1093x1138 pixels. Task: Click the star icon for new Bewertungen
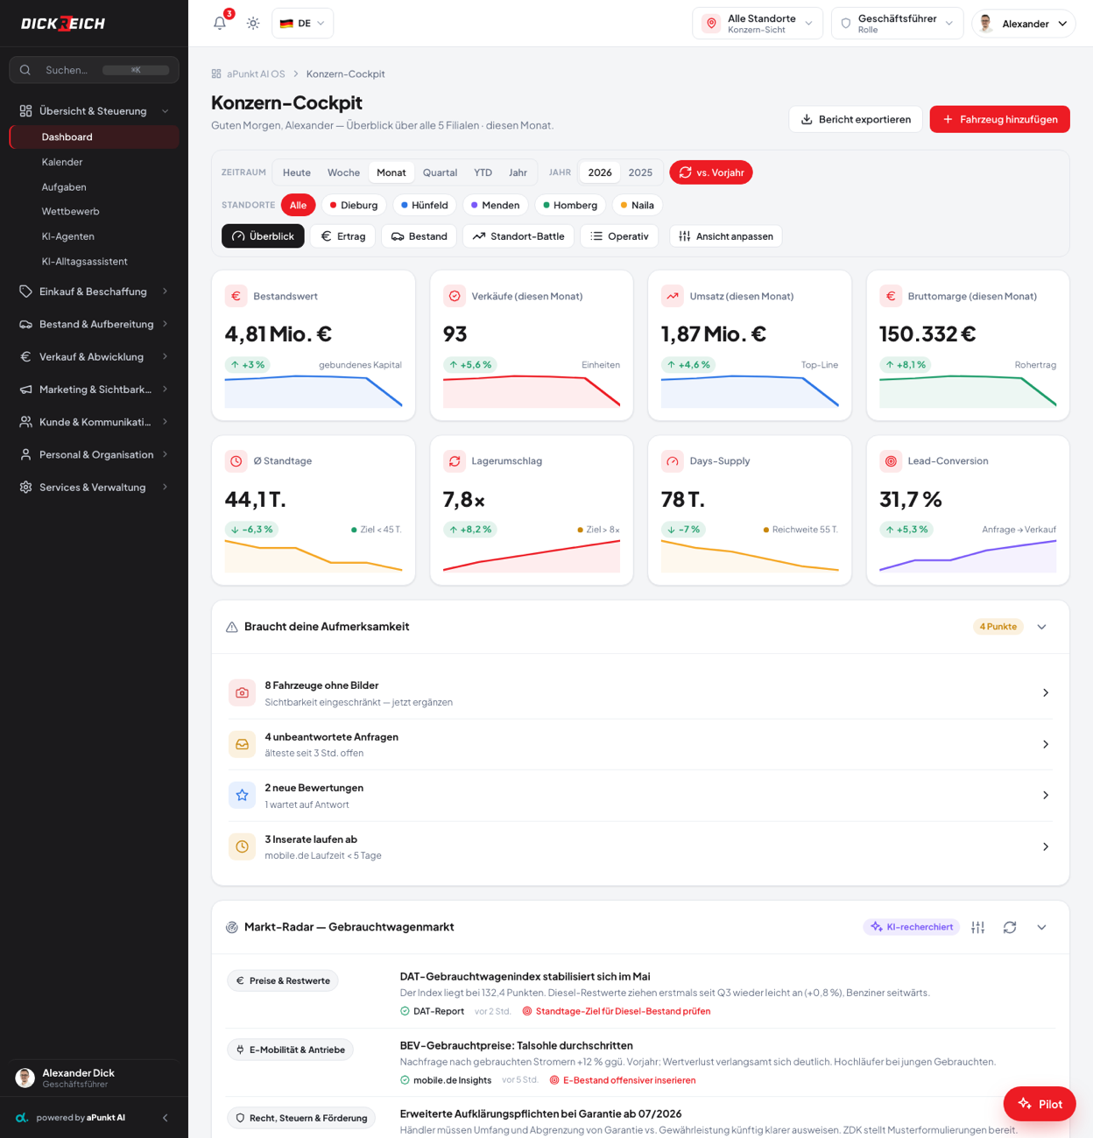pos(242,795)
